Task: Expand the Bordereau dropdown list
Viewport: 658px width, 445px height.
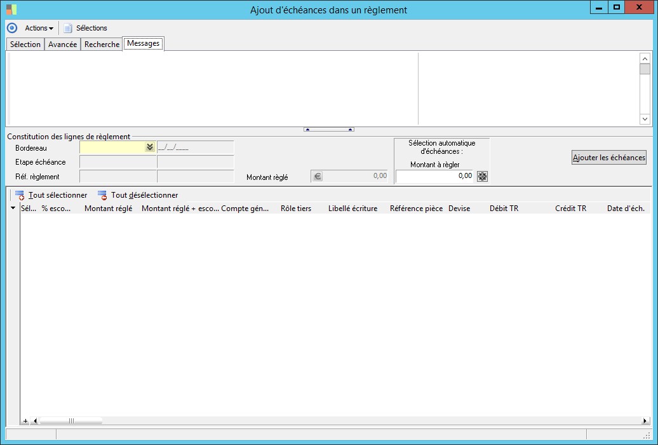Action: click(150, 147)
